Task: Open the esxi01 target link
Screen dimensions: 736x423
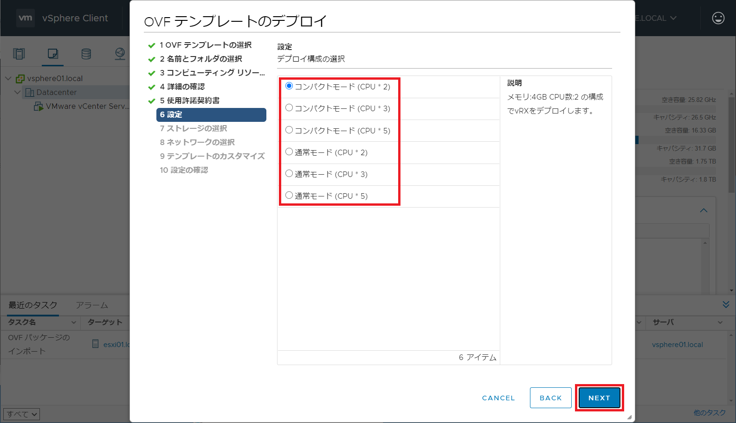Action: point(116,344)
